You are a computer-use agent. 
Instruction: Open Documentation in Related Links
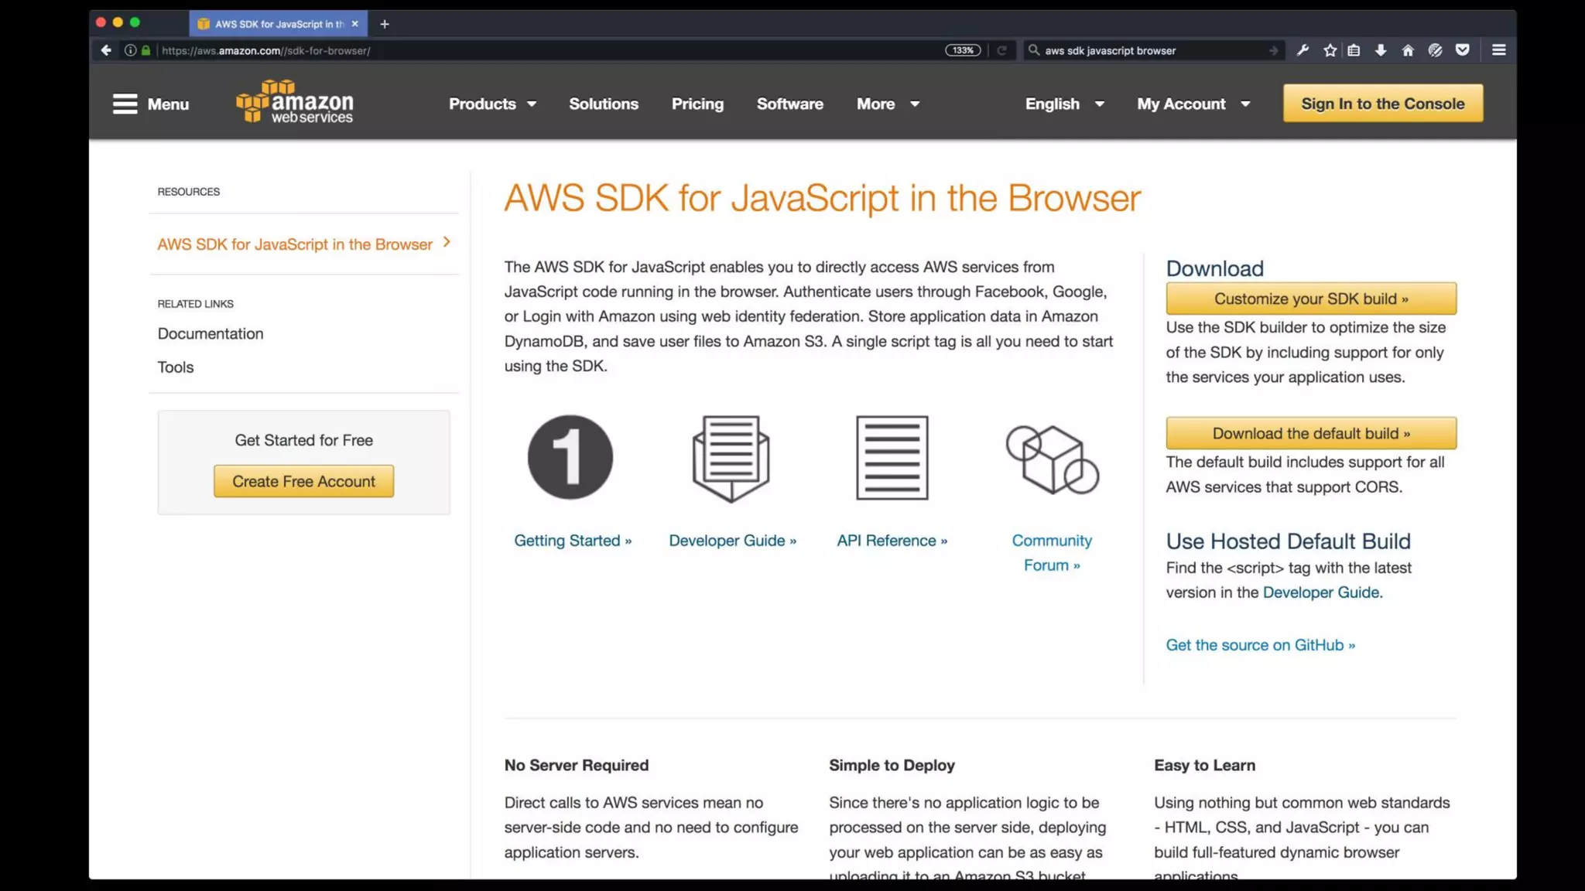pos(211,333)
